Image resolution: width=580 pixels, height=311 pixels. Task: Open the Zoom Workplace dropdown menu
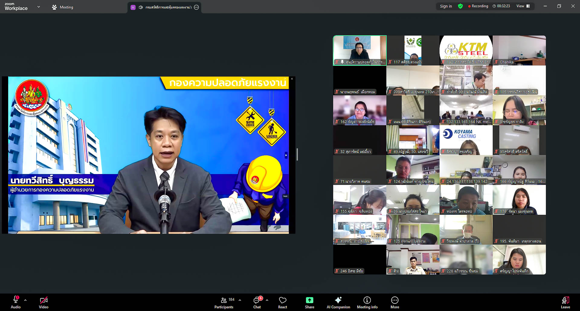tap(39, 7)
